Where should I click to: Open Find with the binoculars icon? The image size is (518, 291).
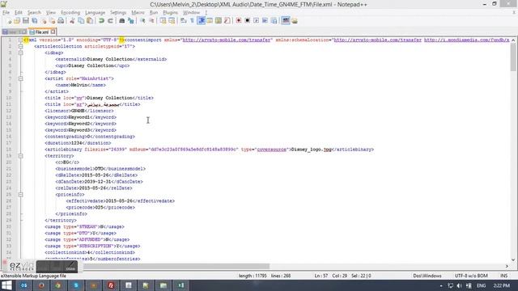tap(122, 21)
